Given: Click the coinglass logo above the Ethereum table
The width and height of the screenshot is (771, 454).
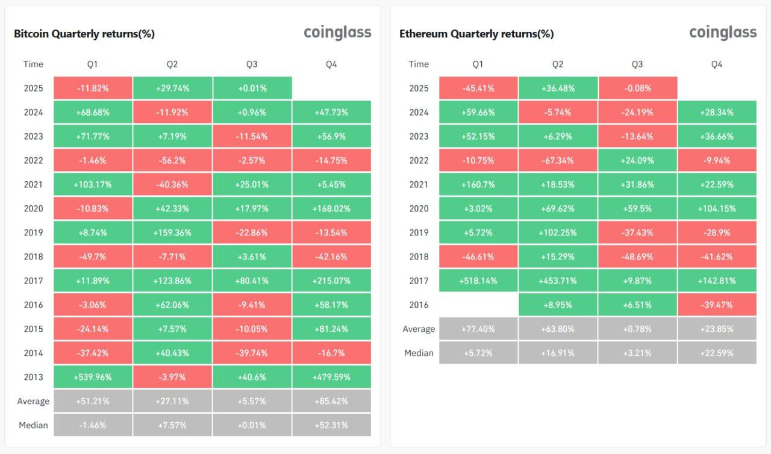Looking at the screenshot, I should (723, 33).
